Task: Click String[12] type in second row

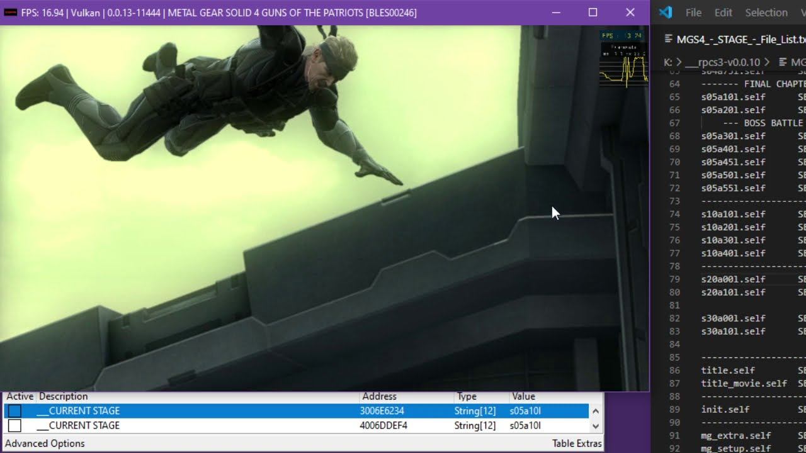Action: coord(475,426)
